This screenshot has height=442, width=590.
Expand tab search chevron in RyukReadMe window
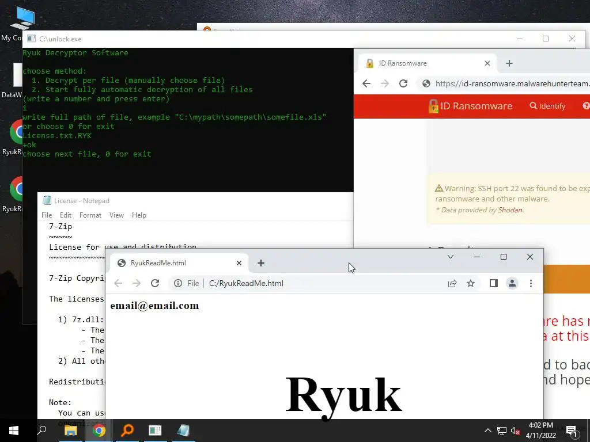451,257
